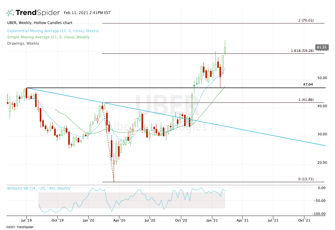Click the 'Jan '20' time axis label
This screenshot has width=335, height=230.
coord(89,220)
